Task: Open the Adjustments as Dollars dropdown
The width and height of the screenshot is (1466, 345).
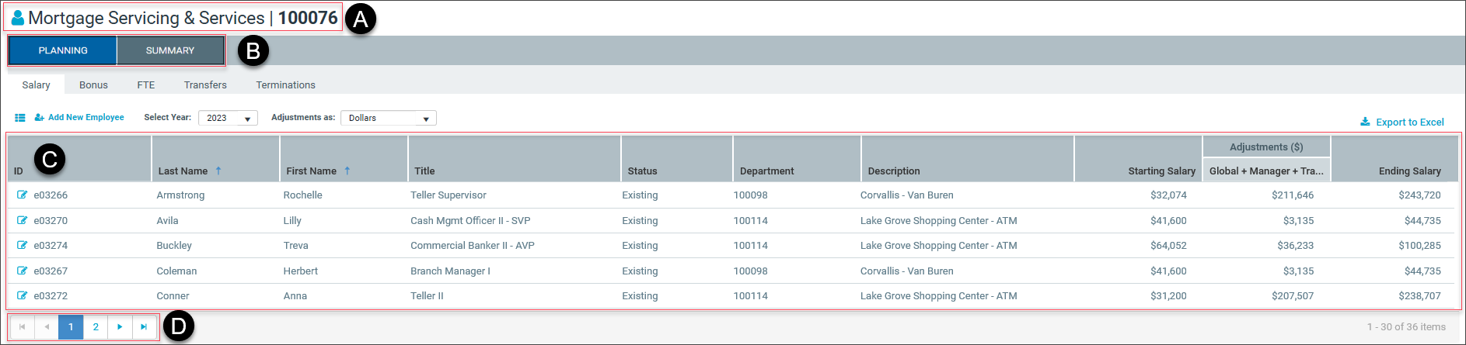Action: 389,118
